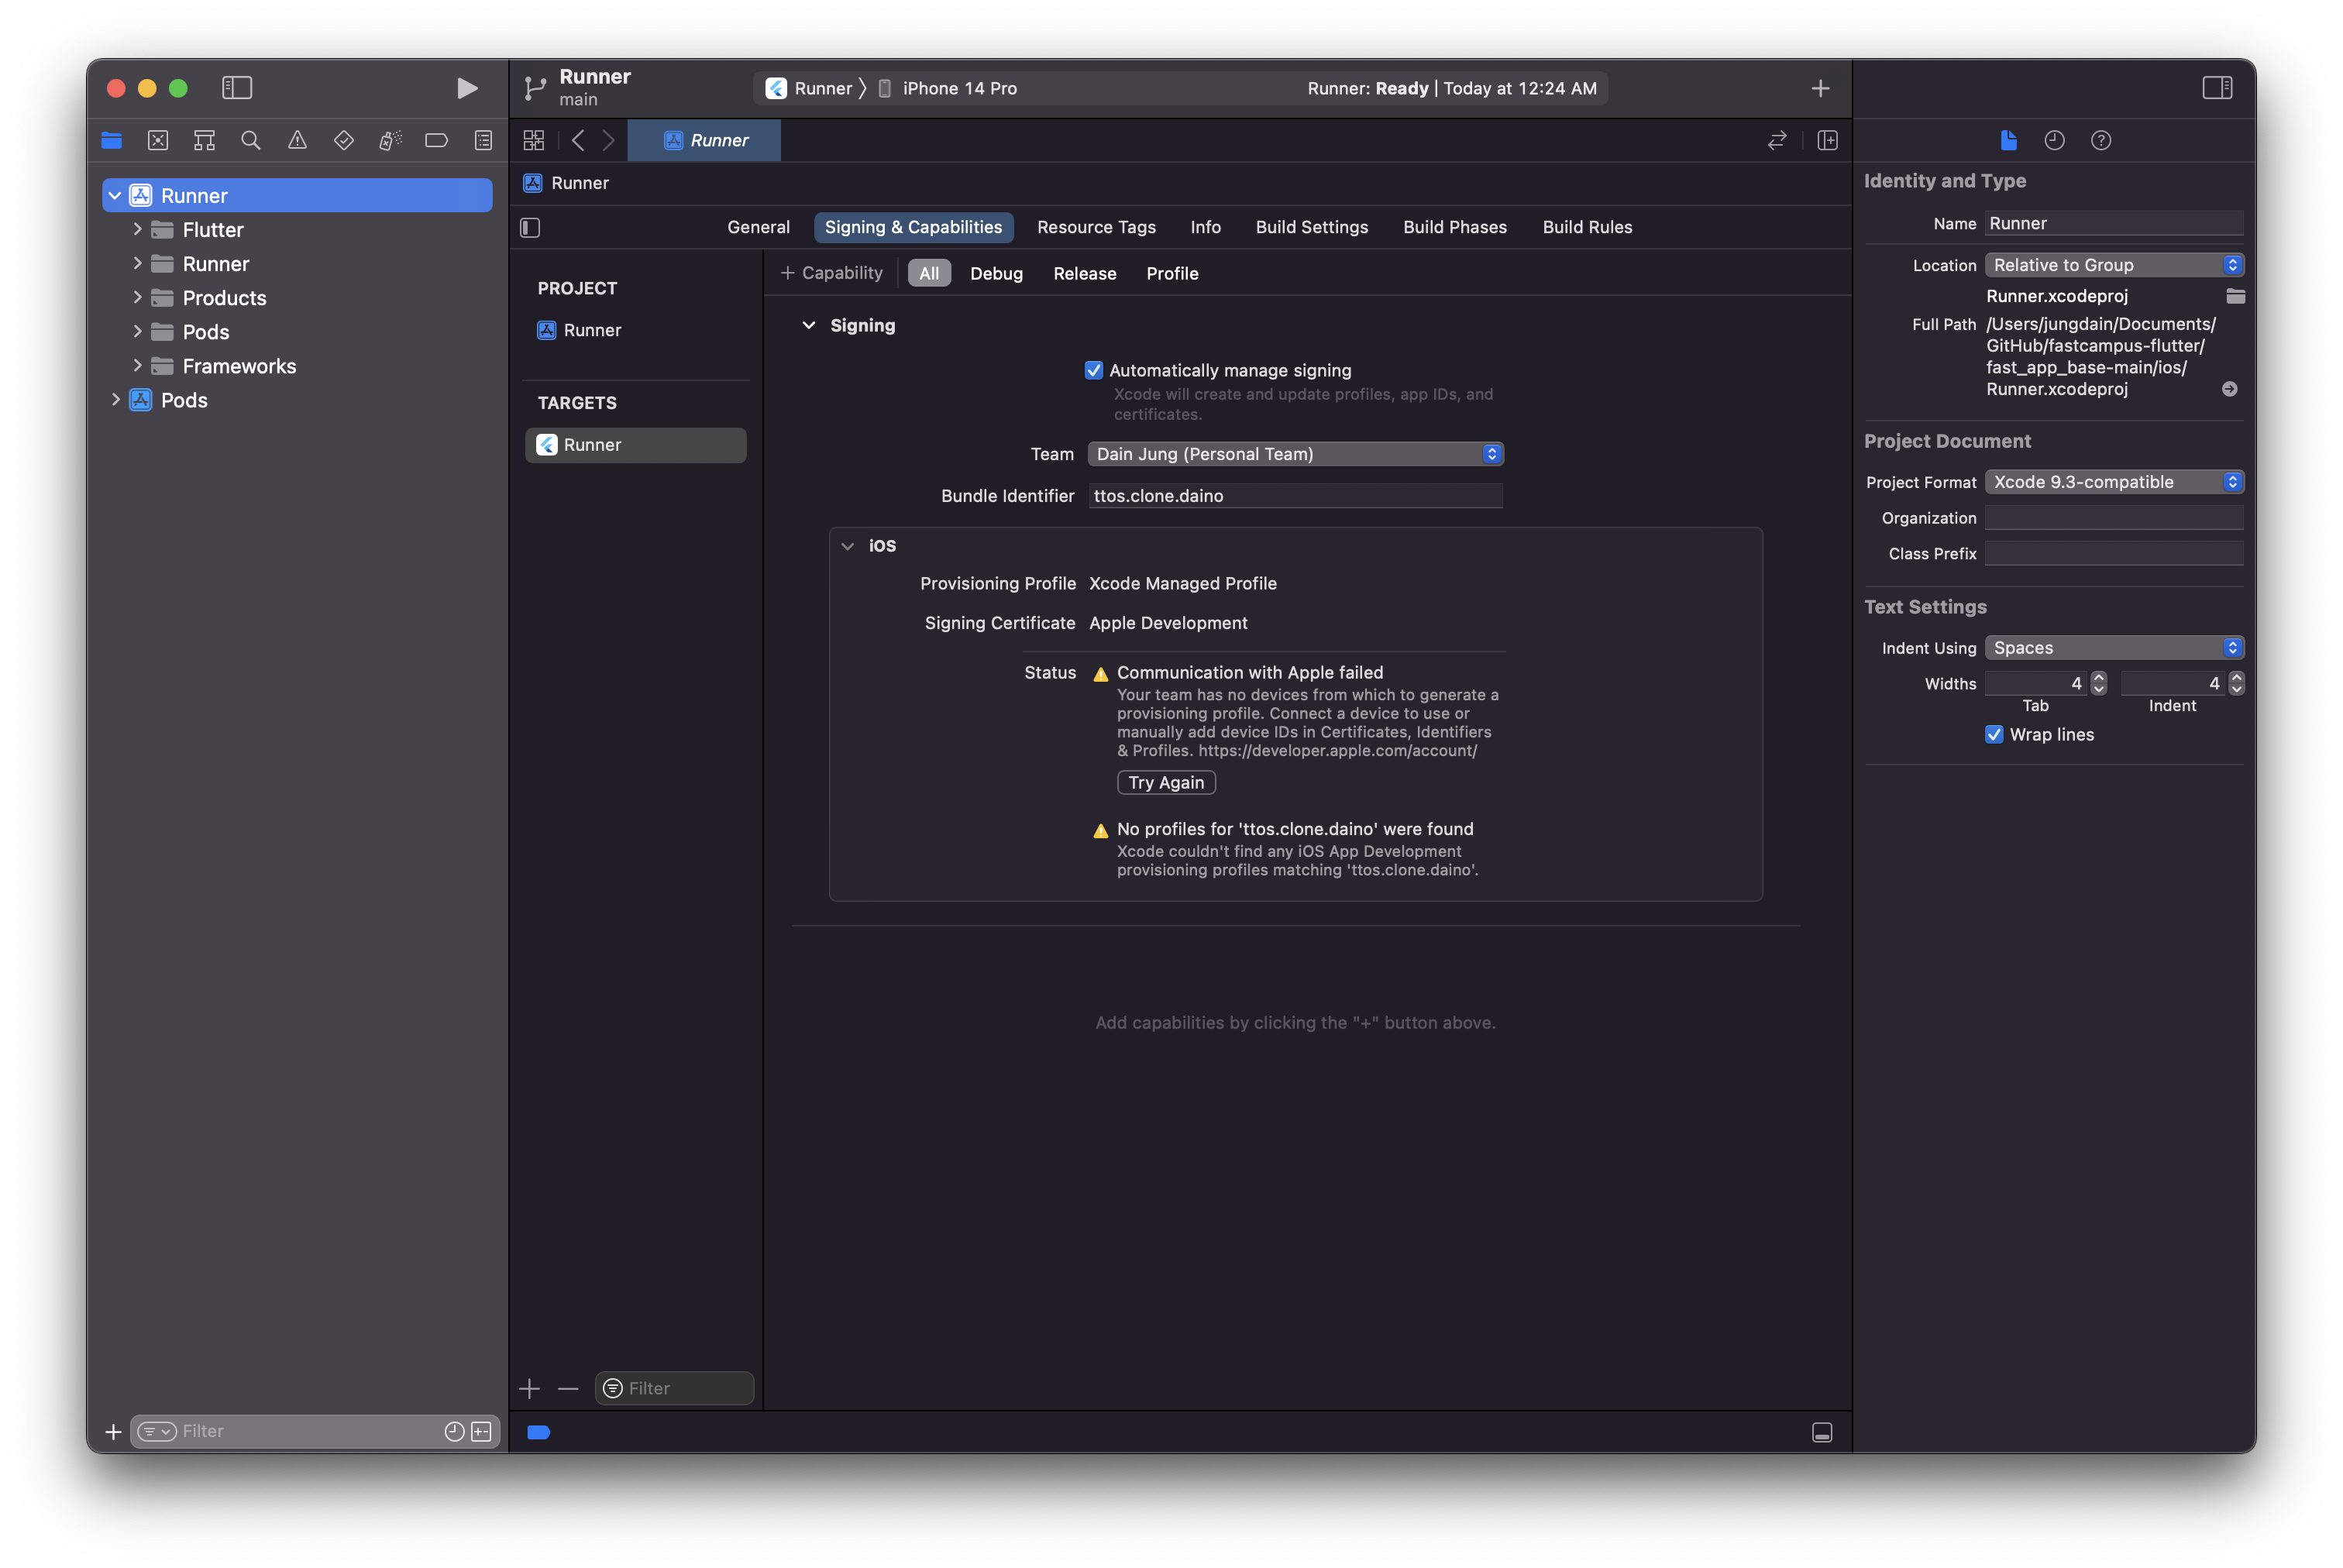Open the breakpoint navigator

point(436,141)
